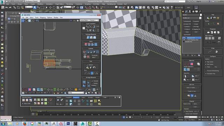
Task: Collapse the Quick Transform rollout
Action: point(91,24)
